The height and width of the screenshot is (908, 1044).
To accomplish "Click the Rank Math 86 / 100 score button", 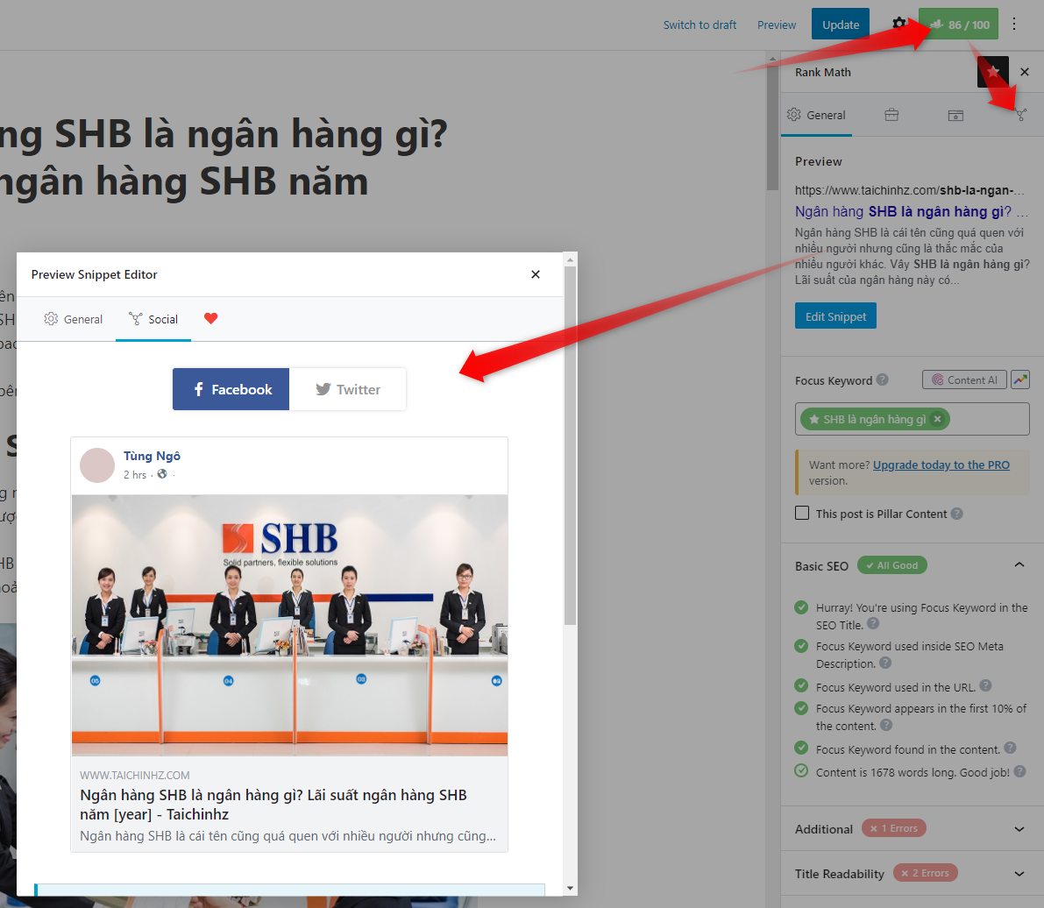I will tap(958, 24).
